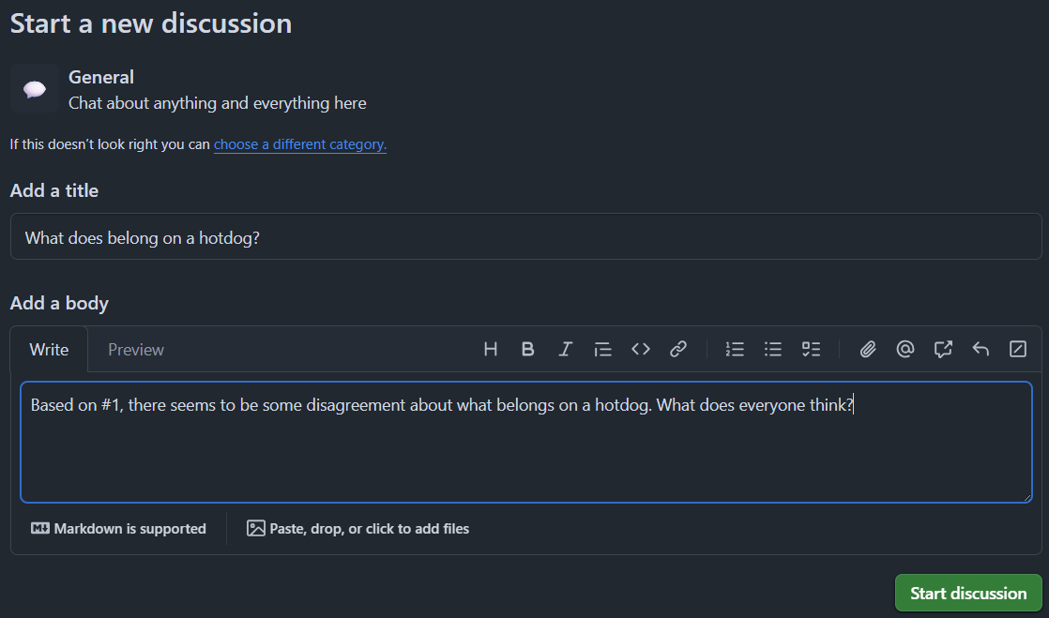Select the Write tab
This screenshot has height=618, width=1049.
49,350
